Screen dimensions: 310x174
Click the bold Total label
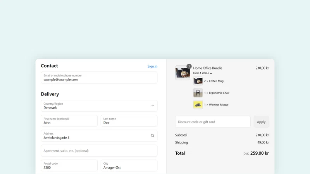pyautogui.click(x=180, y=153)
